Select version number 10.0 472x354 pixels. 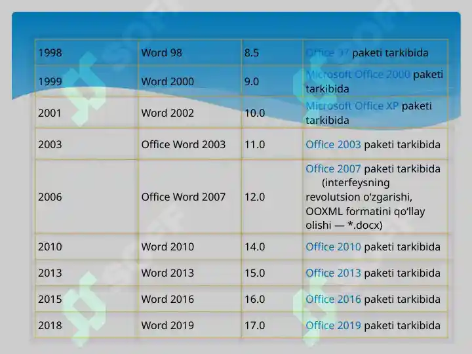pos(254,113)
